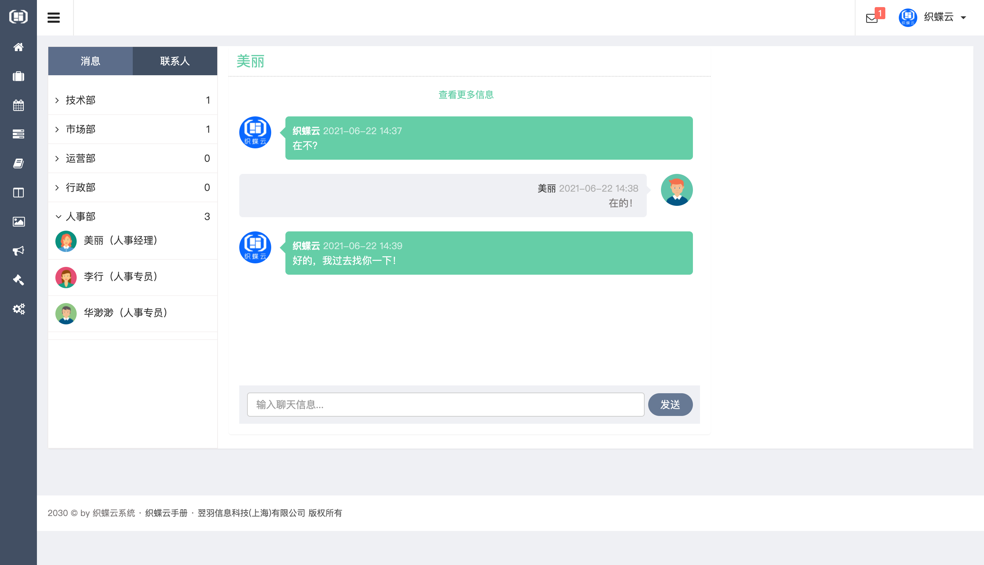Open the calendar icon in sidebar
Image resolution: width=984 pixels, height=565 pixels.
click(x=18, y=105)
